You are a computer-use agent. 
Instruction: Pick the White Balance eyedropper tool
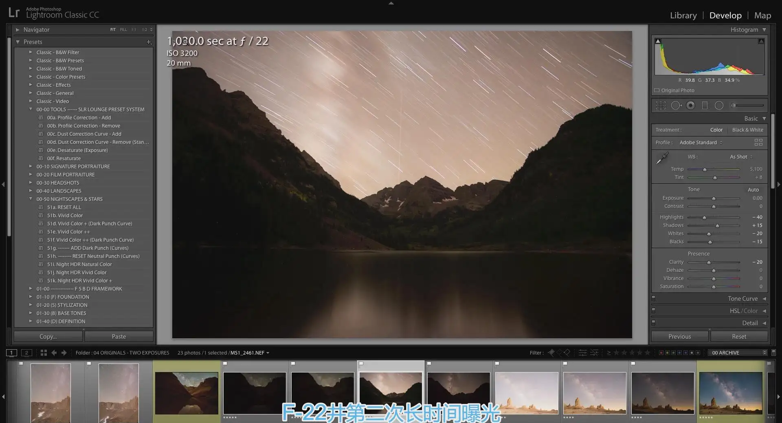(662, 158)
